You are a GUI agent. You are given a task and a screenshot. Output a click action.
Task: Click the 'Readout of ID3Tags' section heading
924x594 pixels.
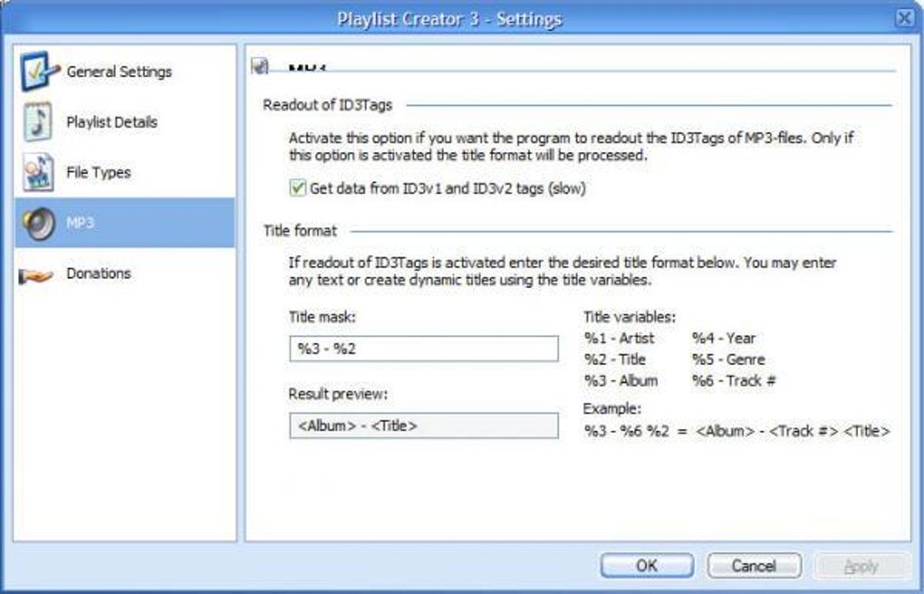pyautogui.click(x=328, y=105)
